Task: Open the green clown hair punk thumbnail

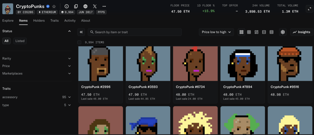Action: pyautogui.click(x=243, y=120)
